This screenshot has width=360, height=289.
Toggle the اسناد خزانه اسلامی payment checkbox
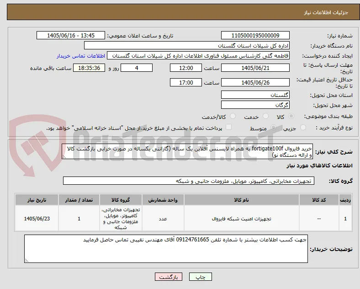click(x=229, y=127)
